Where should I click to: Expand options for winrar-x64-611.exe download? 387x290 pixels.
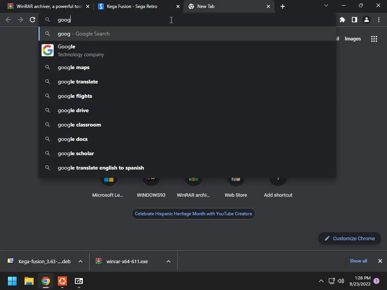169,261
